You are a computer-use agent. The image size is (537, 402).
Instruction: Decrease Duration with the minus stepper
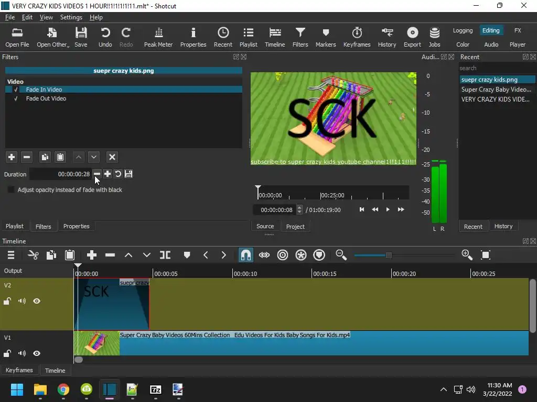coord(97,174)
